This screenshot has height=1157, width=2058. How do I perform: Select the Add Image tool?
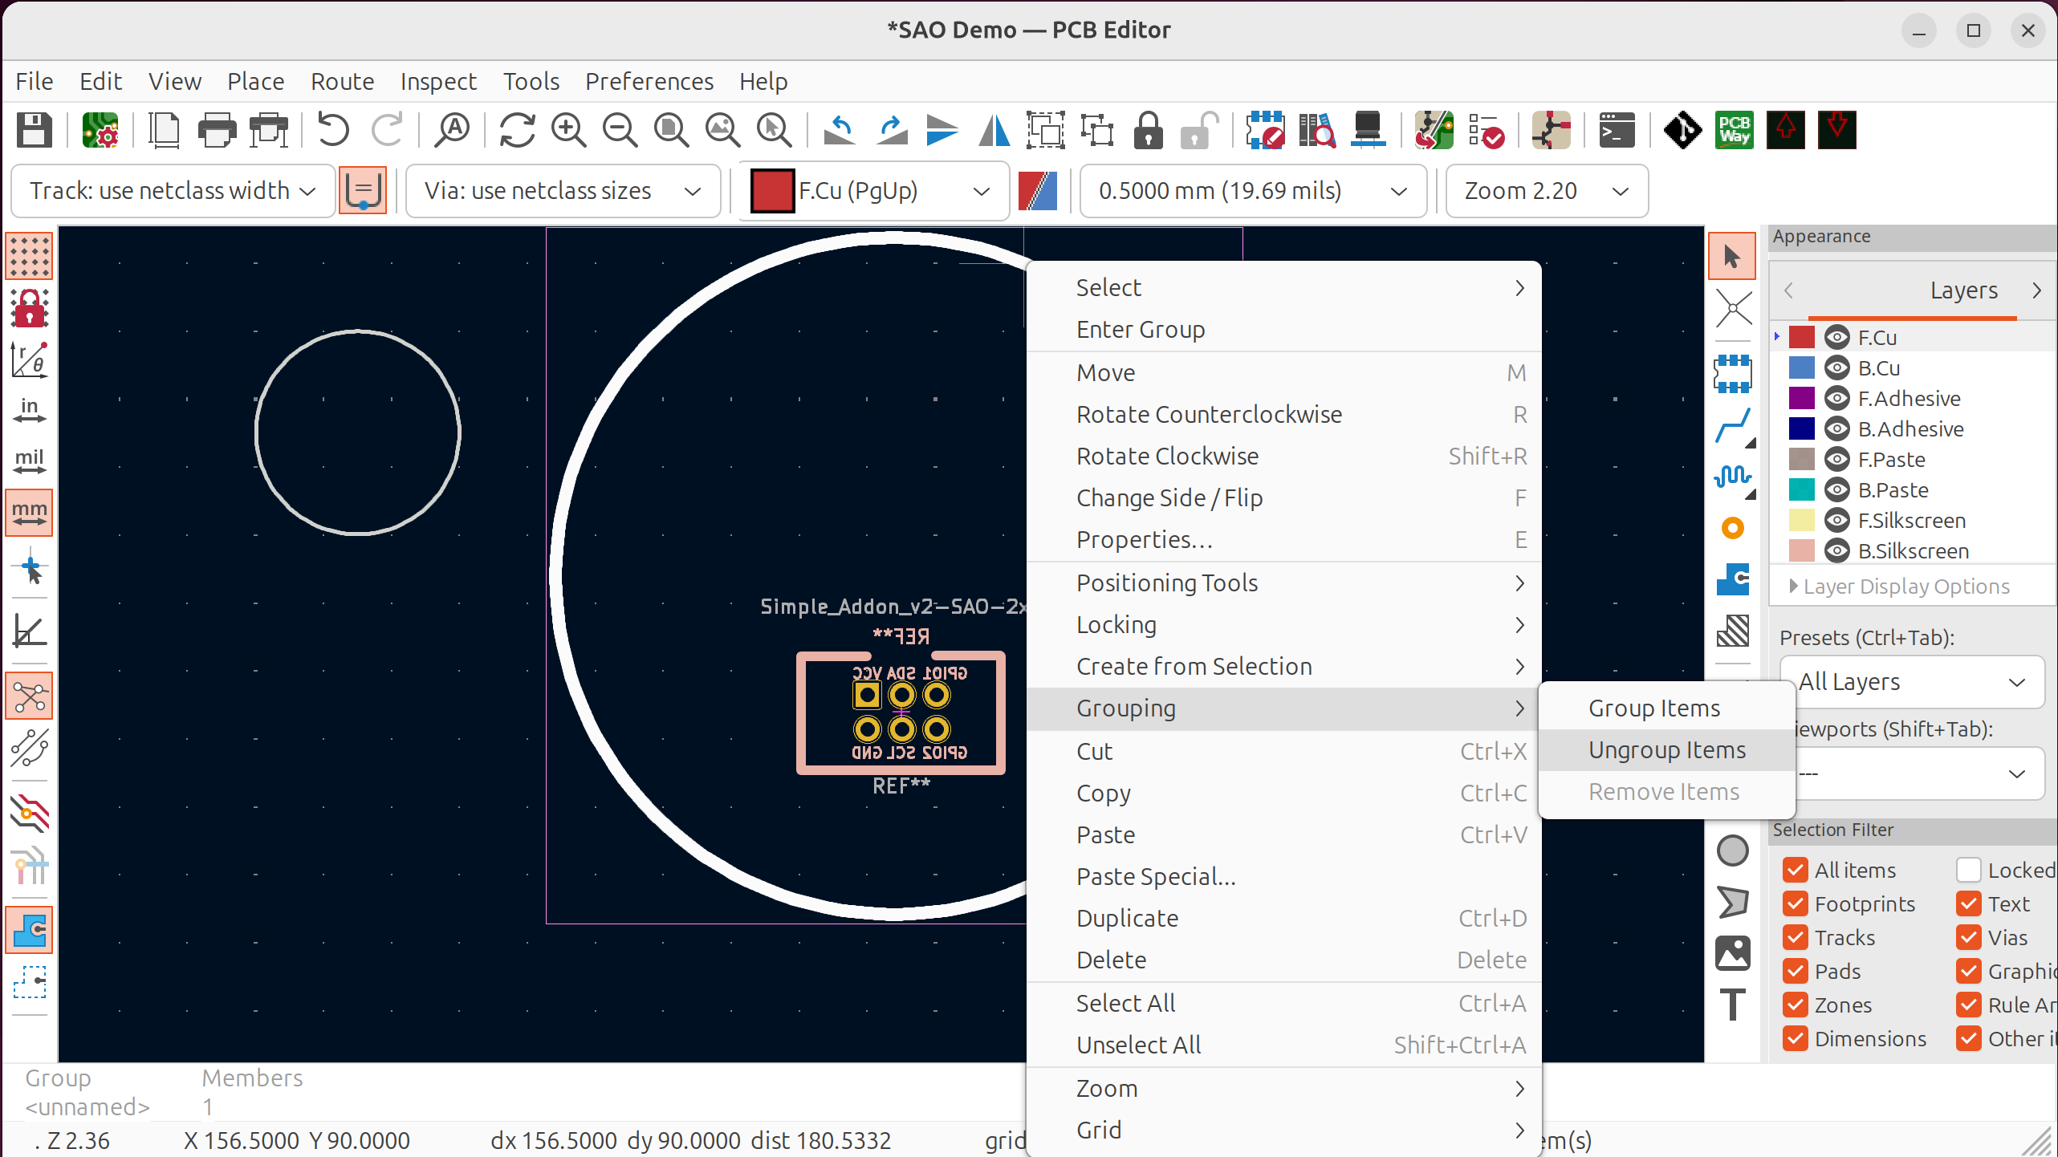click(x=1732, y=953)
